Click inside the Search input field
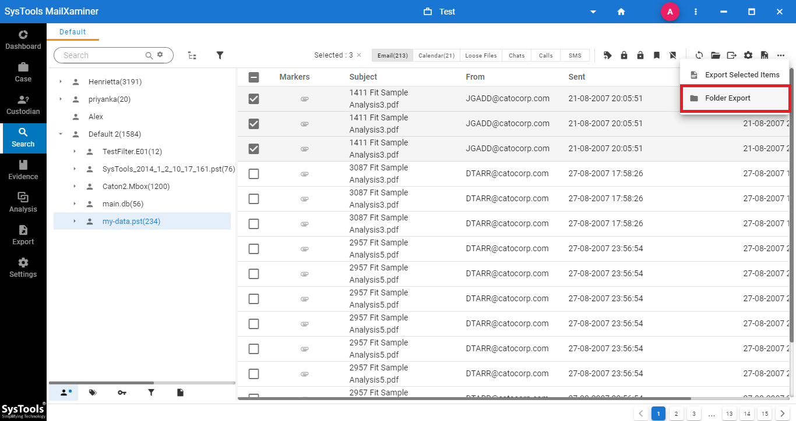Image resolution: width=796 pixels, height=421 pixels. tap(104, 55)
